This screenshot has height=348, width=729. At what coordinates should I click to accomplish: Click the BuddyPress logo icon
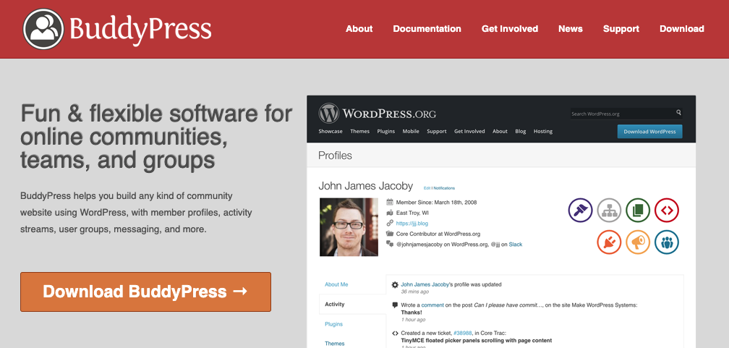point(43,29)
